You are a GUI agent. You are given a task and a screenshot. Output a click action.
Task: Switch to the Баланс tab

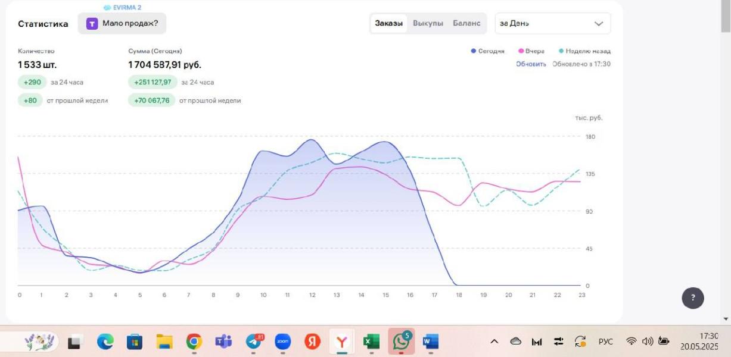(466, 24)
